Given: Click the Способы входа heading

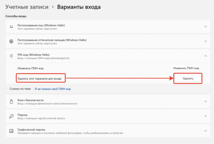Looking at the screenshot, I should 16,16.
